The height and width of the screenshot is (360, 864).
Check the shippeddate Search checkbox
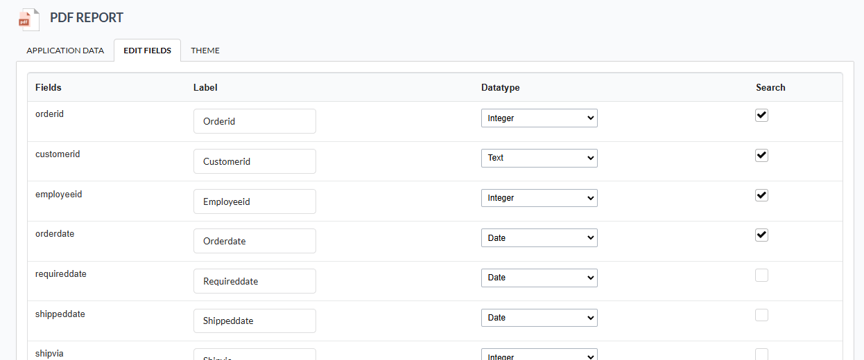[x=761, y=315]
